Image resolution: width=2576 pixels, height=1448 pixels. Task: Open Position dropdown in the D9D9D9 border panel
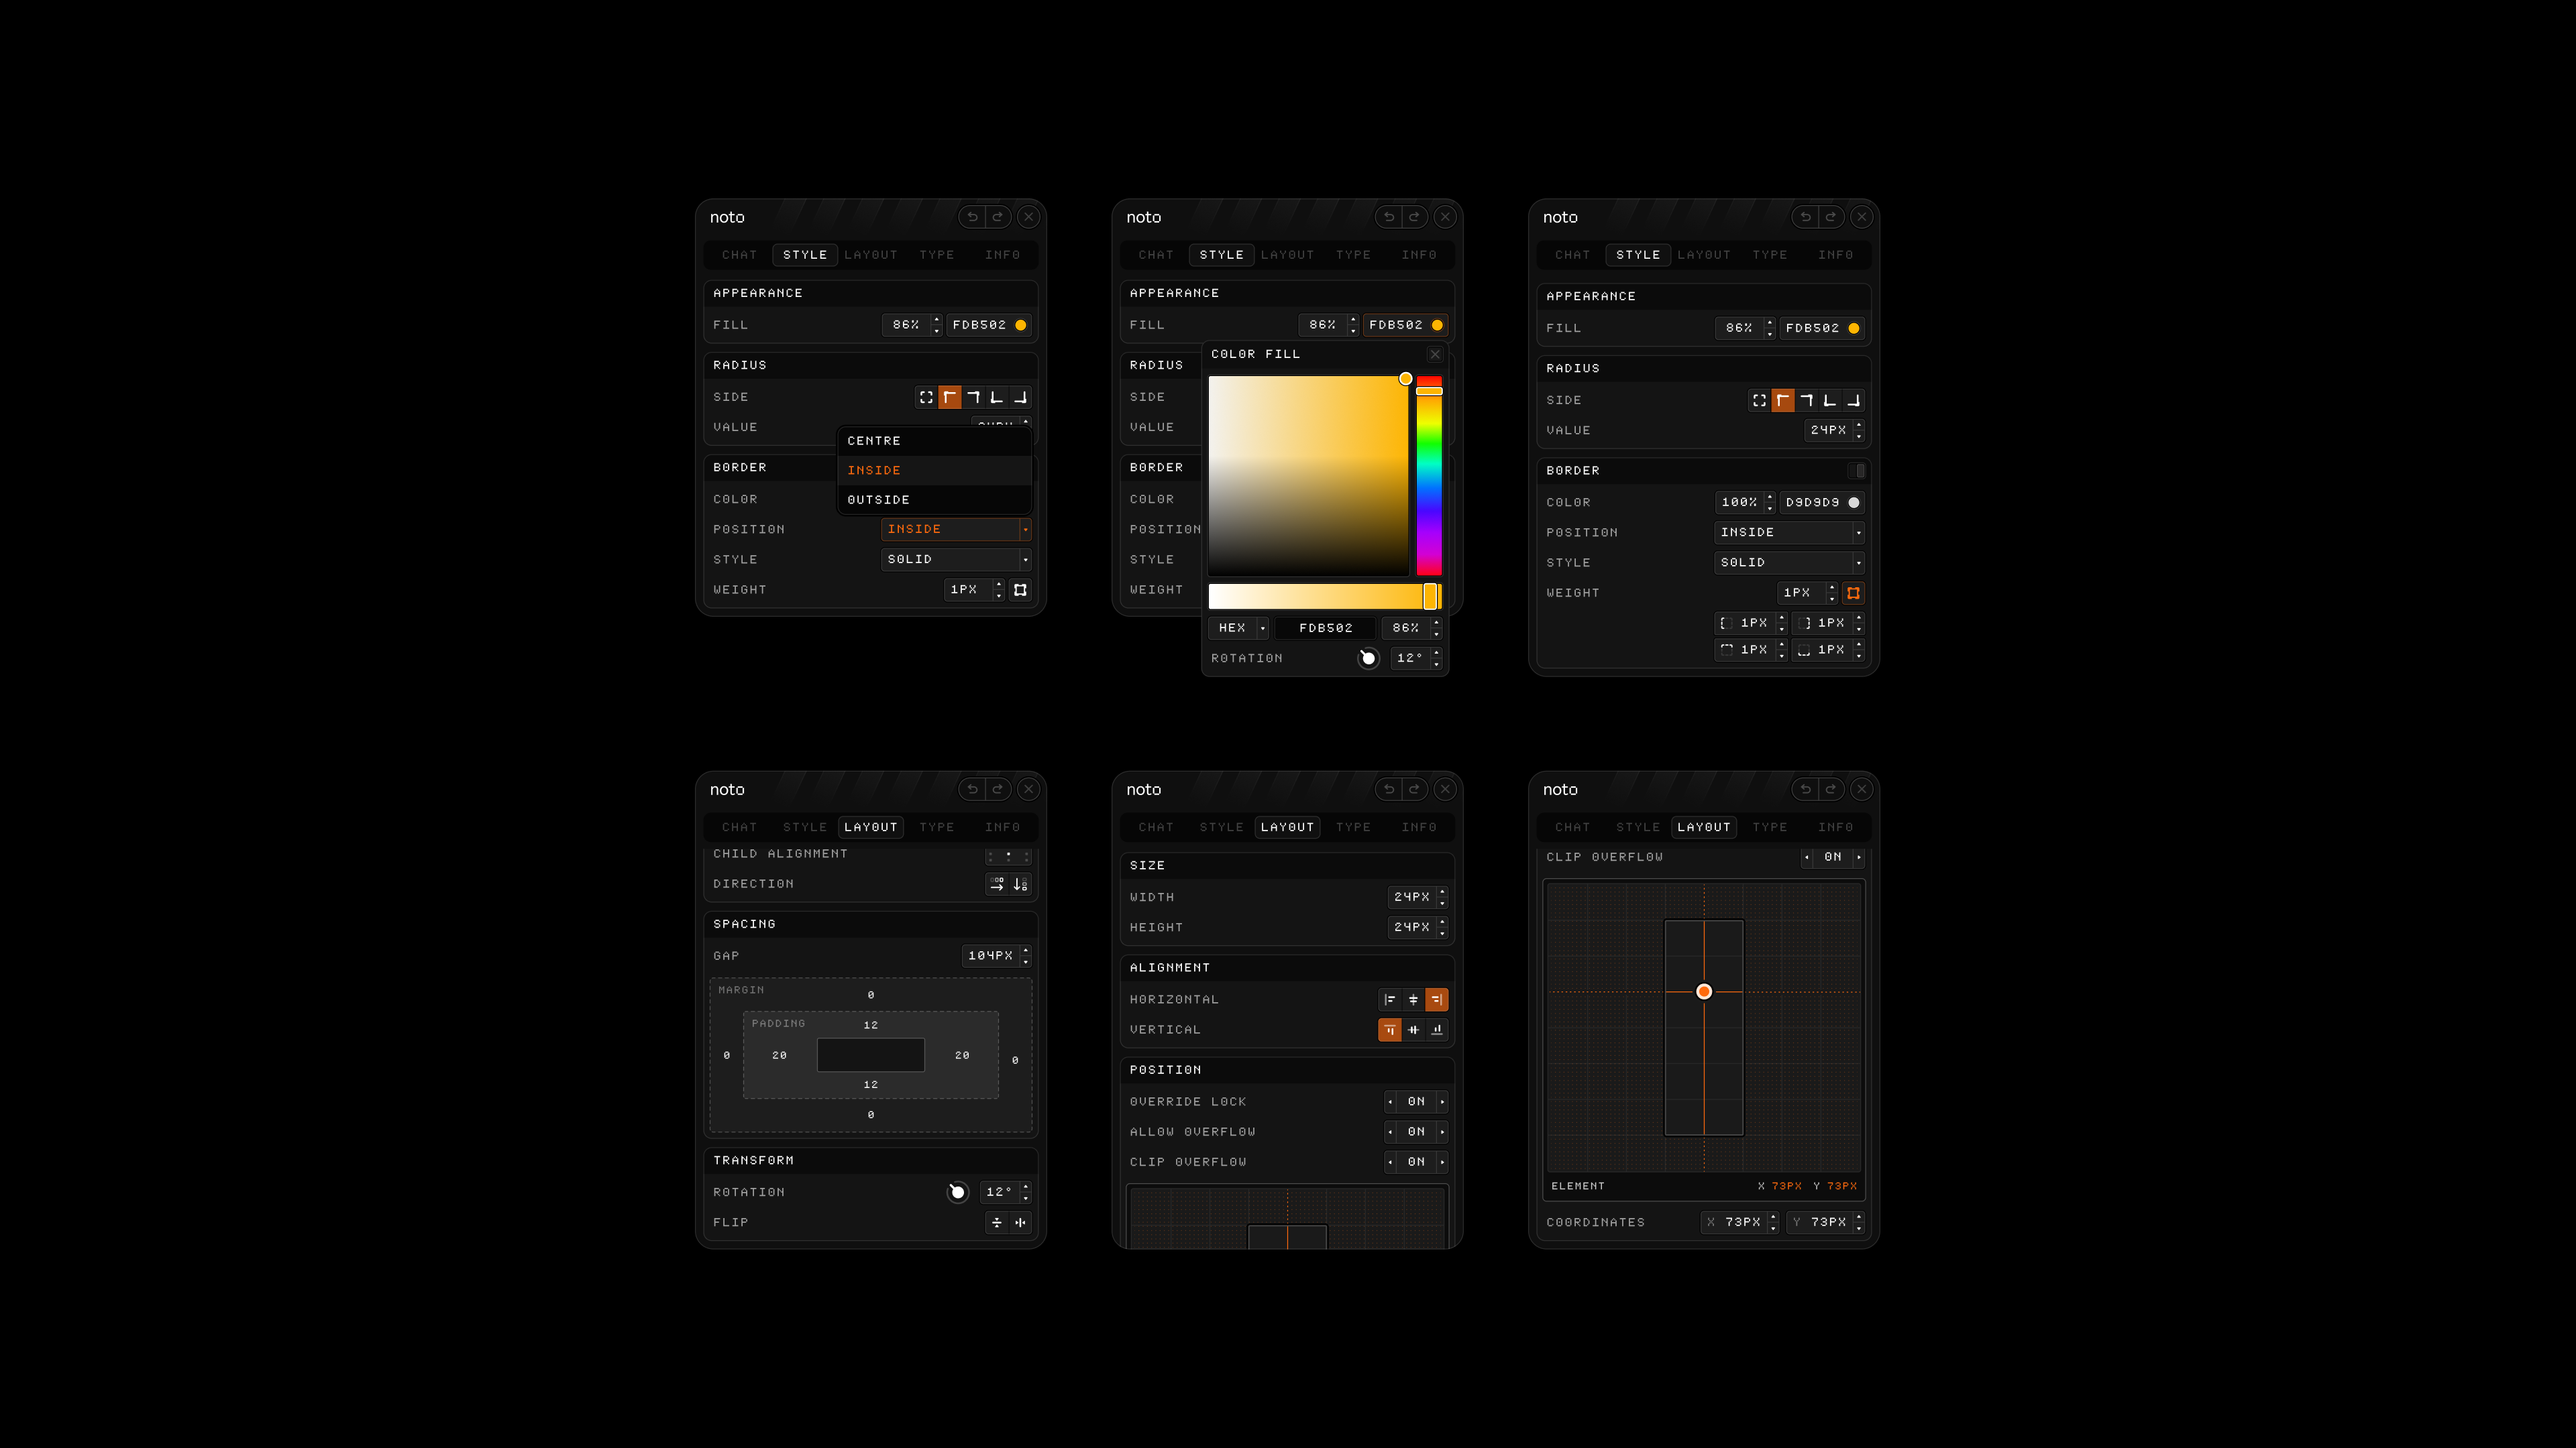pyautogui.click(x=1789, y=533)
